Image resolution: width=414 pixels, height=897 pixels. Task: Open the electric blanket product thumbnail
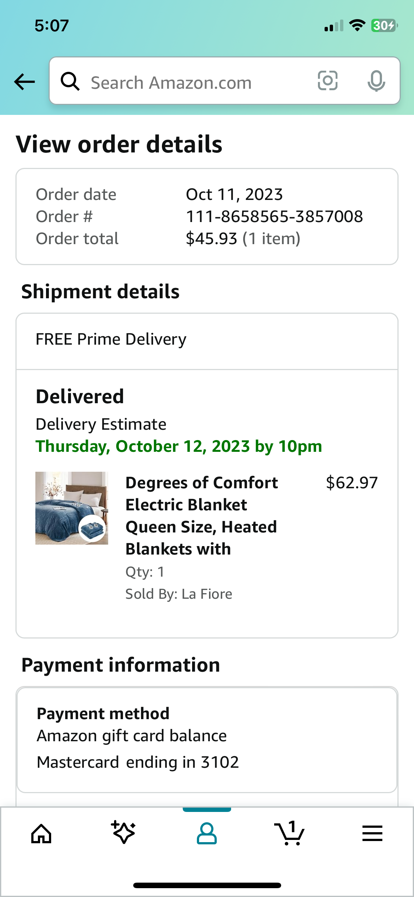[72, 508]
